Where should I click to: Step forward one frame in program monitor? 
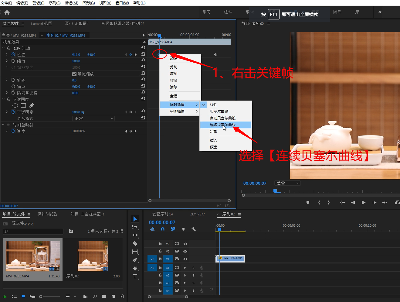[x=374, y=202]
